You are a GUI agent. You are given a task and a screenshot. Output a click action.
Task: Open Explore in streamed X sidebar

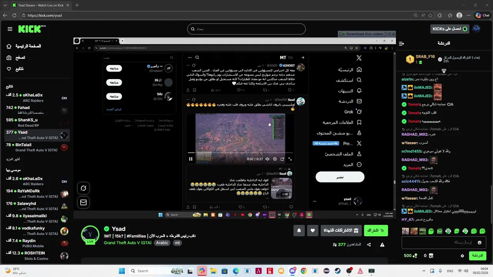point(349,80)
